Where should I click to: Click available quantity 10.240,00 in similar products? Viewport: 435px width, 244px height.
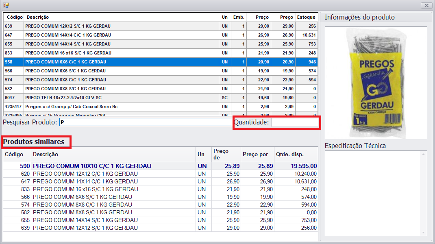tap(305, 174)
